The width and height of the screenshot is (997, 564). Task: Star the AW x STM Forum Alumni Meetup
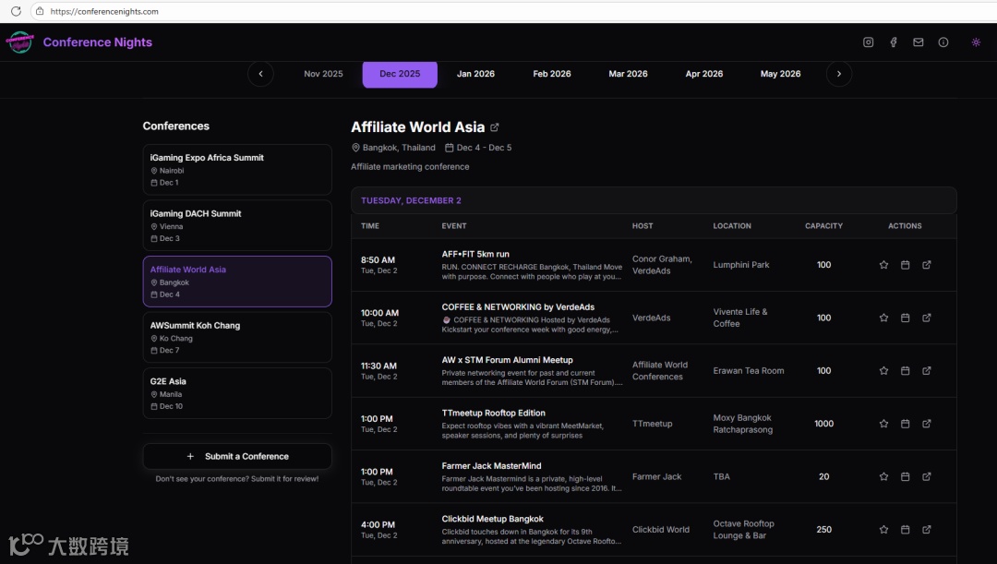pos(883,371)
